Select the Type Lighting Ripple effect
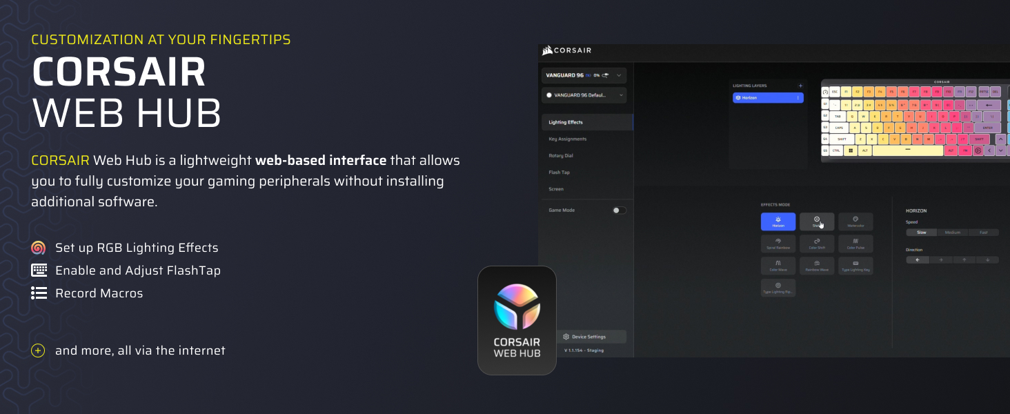The image size is (1010, 414). 778,288
